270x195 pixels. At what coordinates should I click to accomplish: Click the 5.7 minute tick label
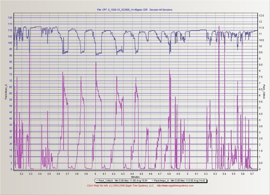252,173
